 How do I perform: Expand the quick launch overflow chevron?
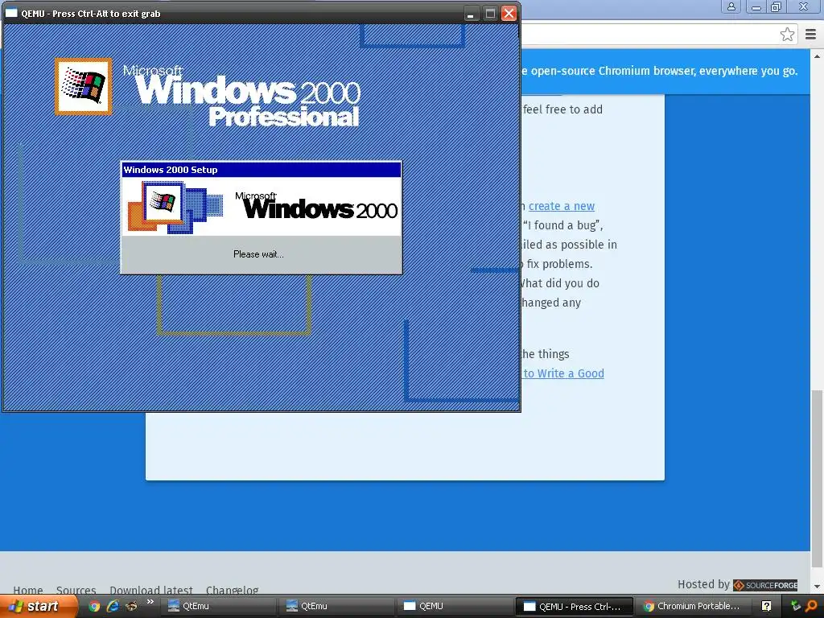(x=150, y=602)
